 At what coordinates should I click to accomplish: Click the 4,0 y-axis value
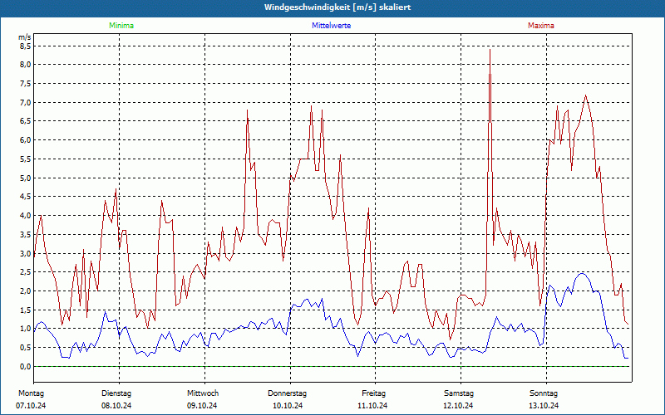pos(26,216)
